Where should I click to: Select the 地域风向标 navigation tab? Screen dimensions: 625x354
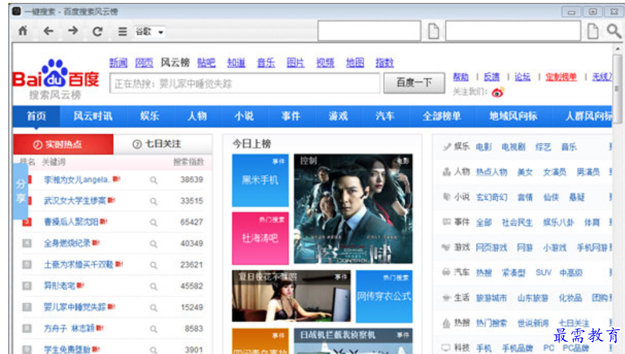[514, 117]
